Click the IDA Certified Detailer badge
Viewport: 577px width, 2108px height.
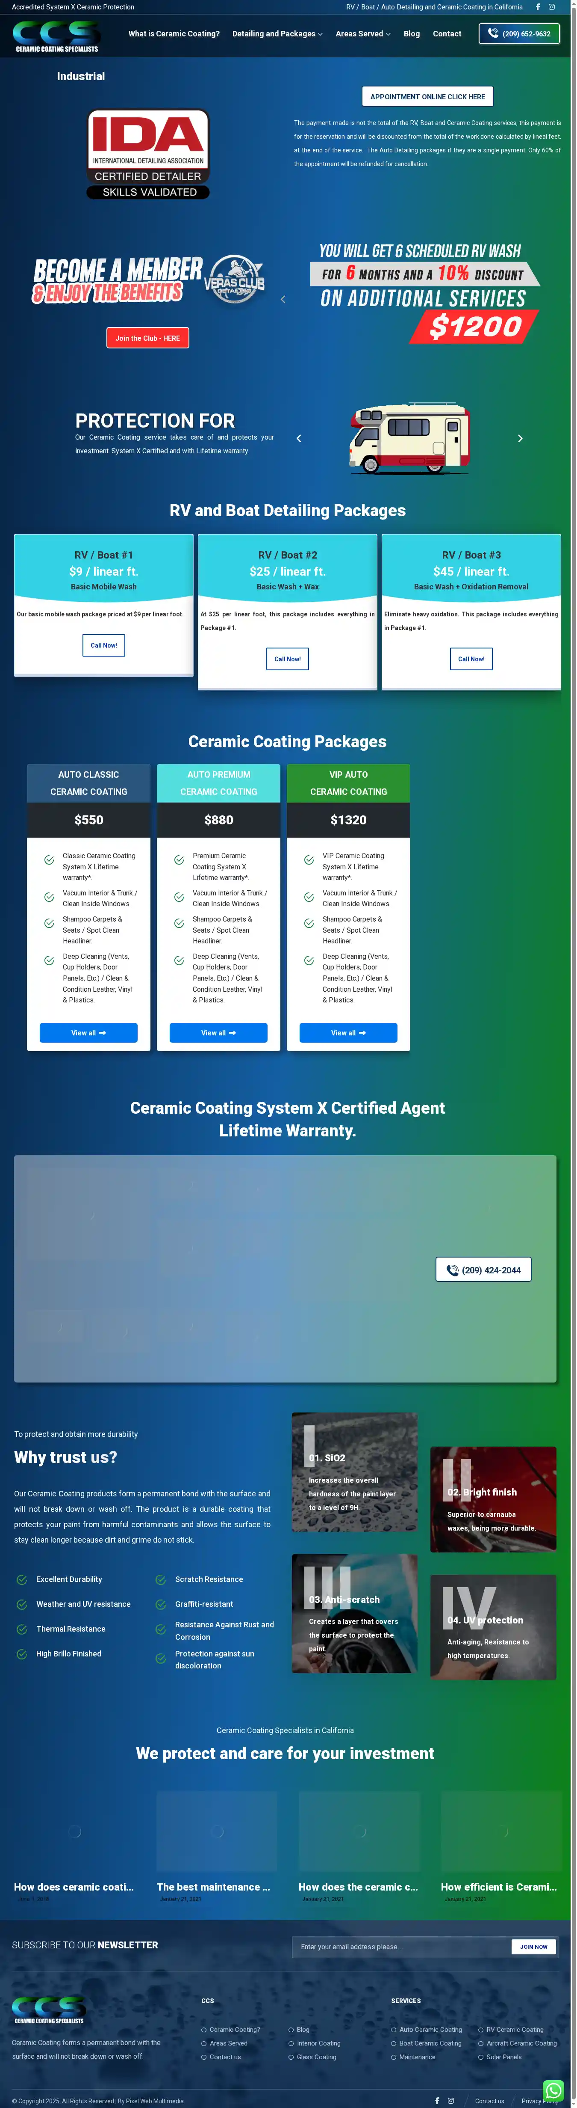(148, 154)
